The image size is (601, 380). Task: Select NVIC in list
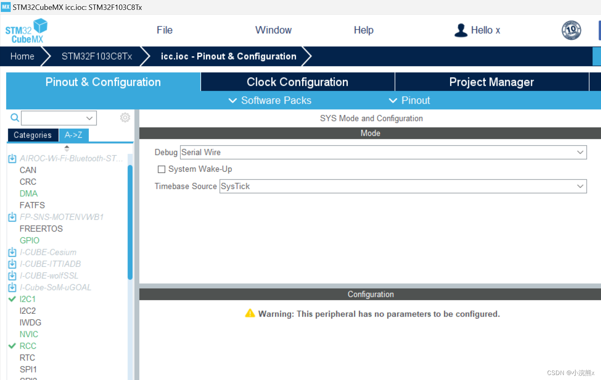(29, 334)
